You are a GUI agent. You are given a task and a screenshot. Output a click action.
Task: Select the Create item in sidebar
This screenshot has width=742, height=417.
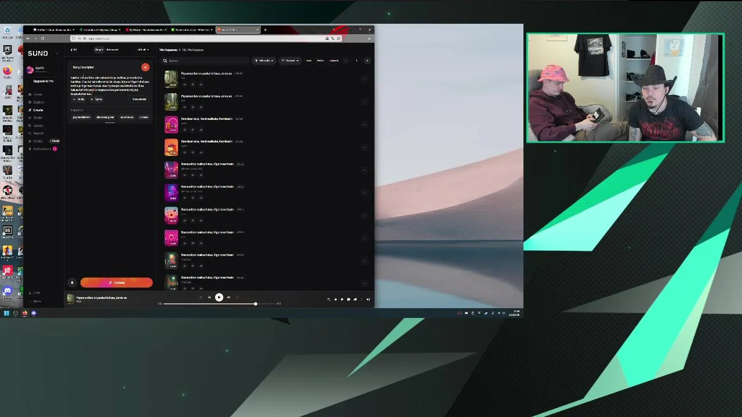click(38, 110)
